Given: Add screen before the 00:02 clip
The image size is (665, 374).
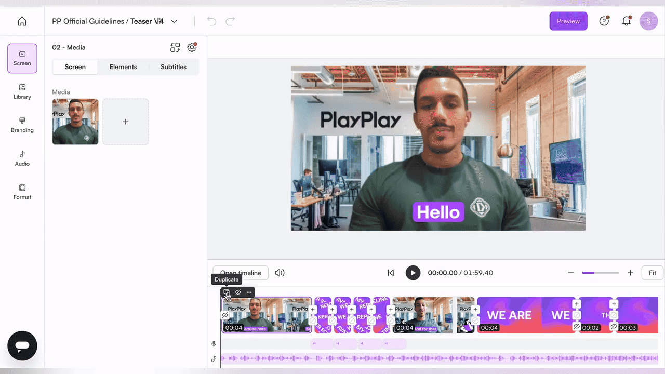Looking at the screenshot, I should pyautogui.click(x=576, y=304).
